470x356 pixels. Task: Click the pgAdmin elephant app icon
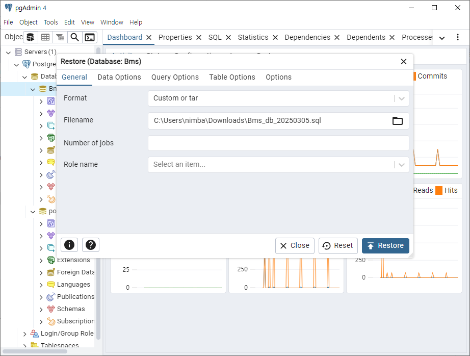(x=8, y=8)
